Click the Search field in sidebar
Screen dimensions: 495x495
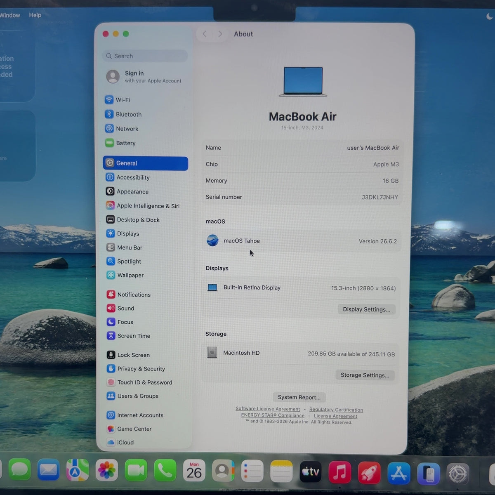(x=145, y=56)
